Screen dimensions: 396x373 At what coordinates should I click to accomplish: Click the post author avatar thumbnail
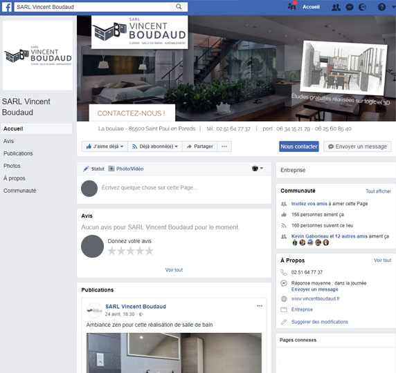coord(94,310)
